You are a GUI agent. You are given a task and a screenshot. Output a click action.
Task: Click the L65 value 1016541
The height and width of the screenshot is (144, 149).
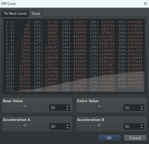(x=107, y=36)
